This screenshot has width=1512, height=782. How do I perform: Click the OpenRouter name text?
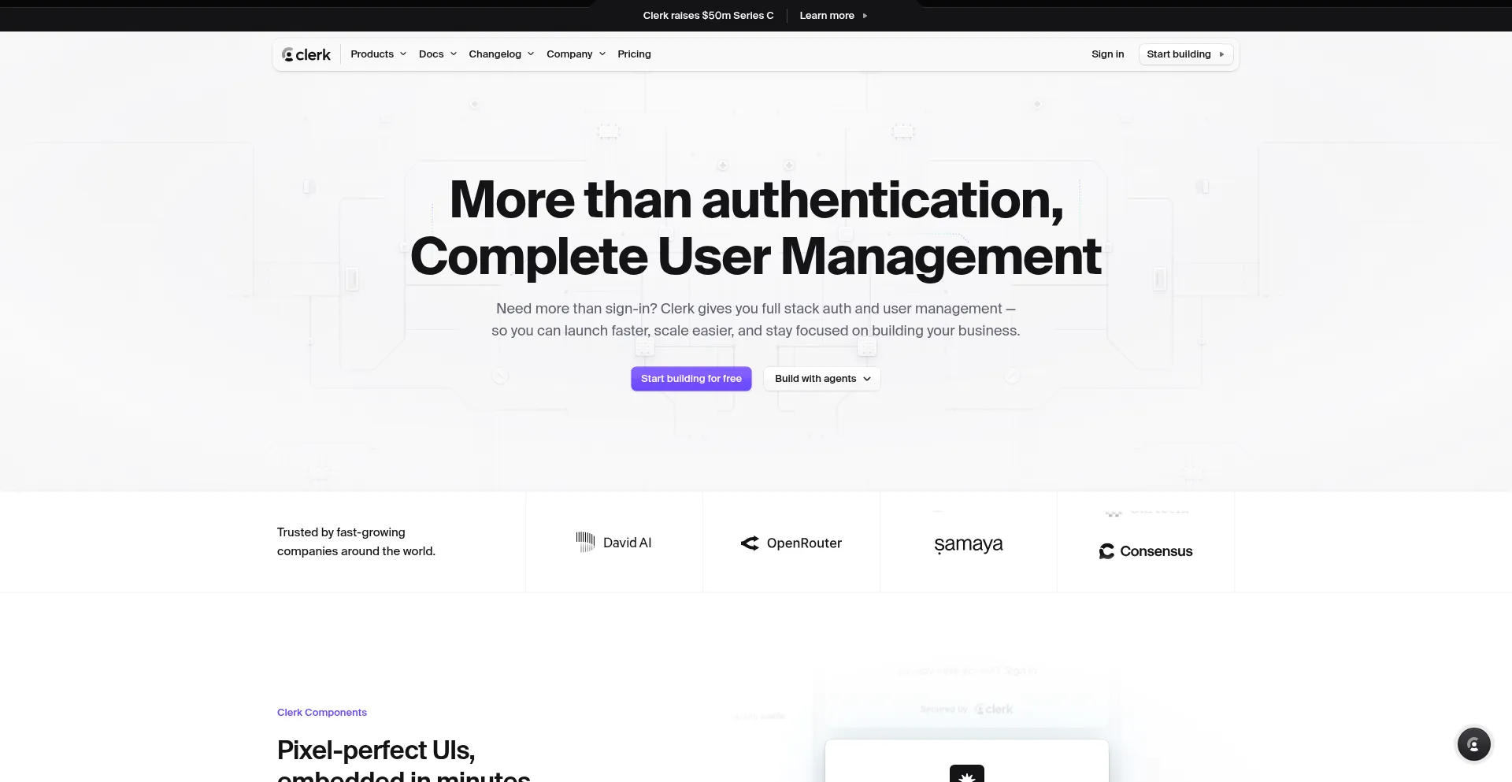pyautogui.click(x=804, y=543)
